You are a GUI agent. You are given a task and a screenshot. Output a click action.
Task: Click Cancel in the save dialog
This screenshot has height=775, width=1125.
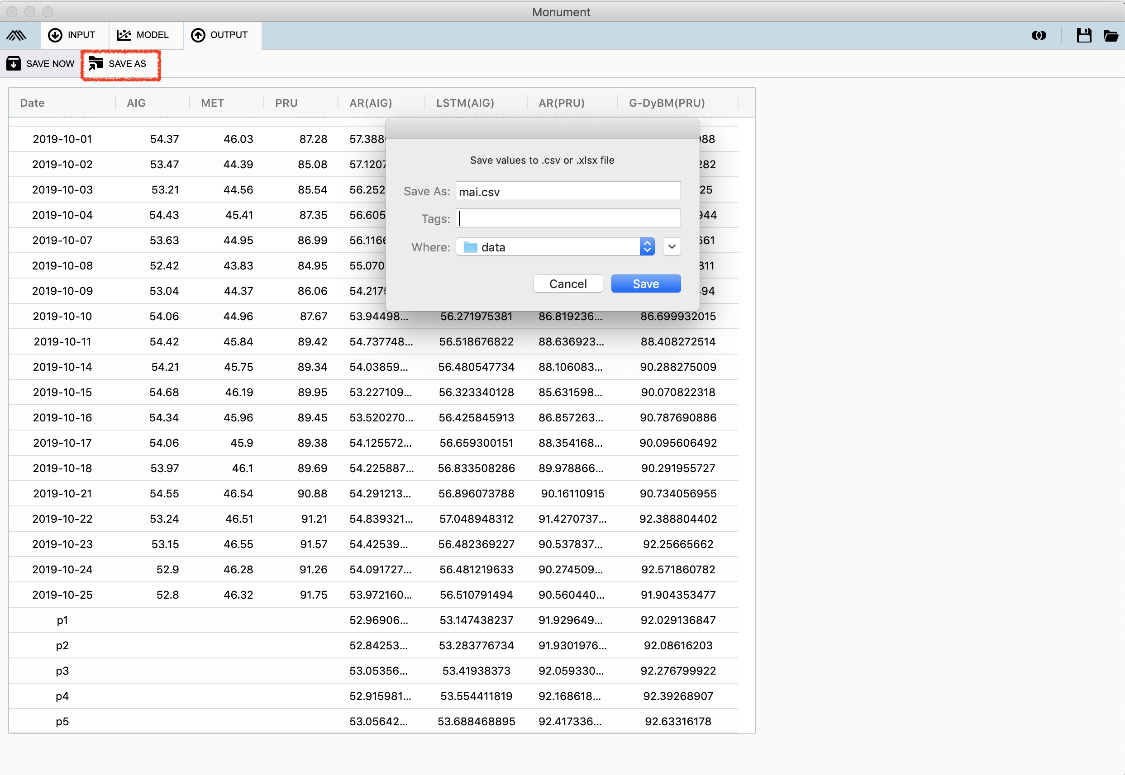pyautogui.click(x=567, y=284)
